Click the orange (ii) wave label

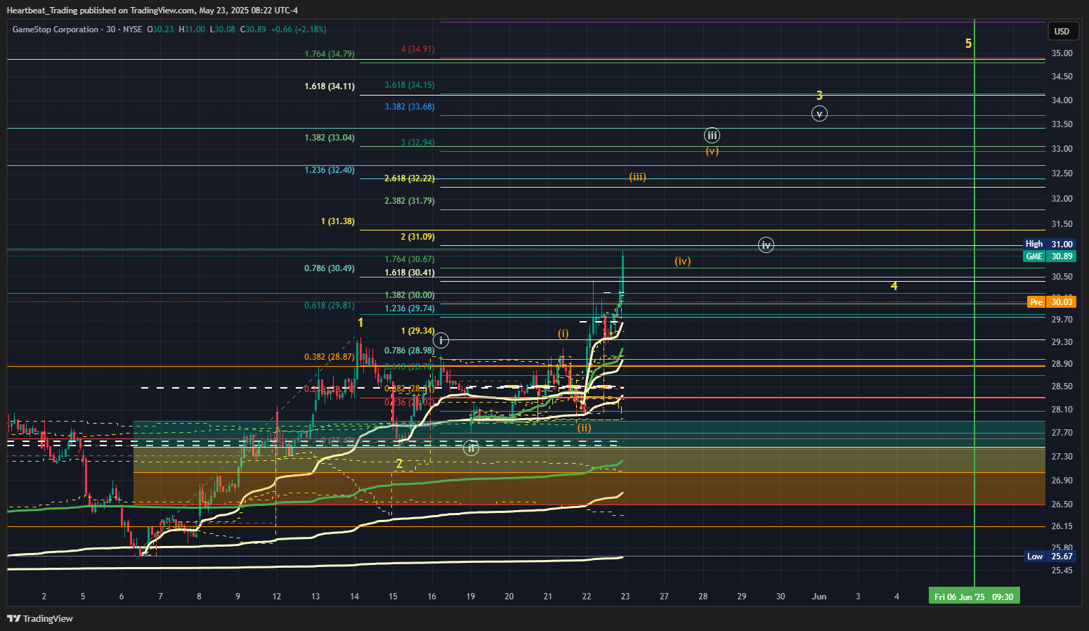(x=584, y=427)
